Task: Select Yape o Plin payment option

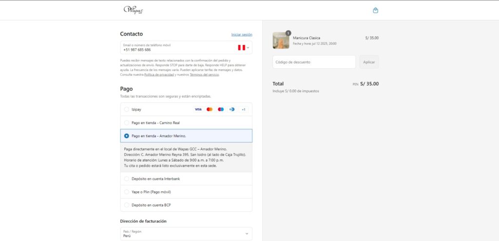Action: coord(127,192)
